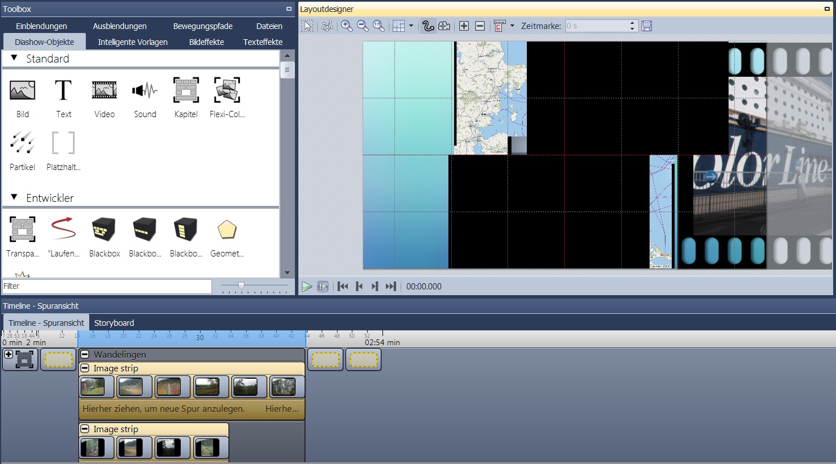Screen dimensions: 836x464
Task: Reset zoom to 1:1 in Layoutdesigner
Action: [379, 26]
